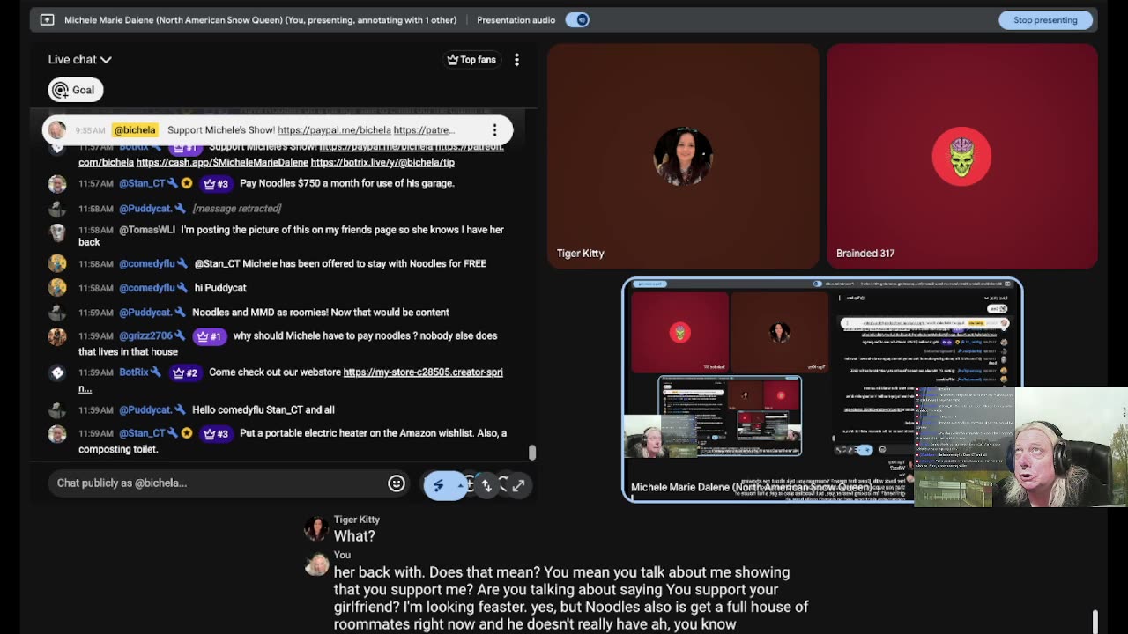Click the @TomasWLI avatar

tap(57, 232)
